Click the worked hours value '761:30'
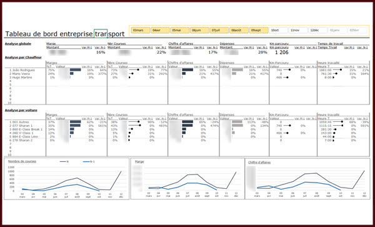375x227 pixels. point(327,74)
